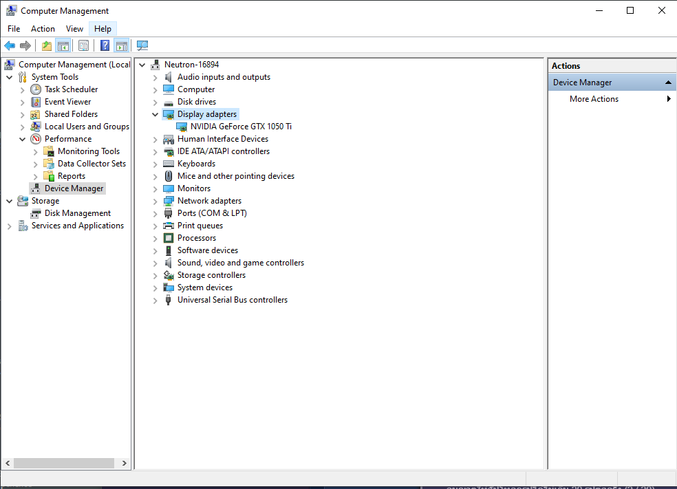Click the Event Viewer icon in tree
Viewport: 677px width, 489px height.
(x=36, y=102)
